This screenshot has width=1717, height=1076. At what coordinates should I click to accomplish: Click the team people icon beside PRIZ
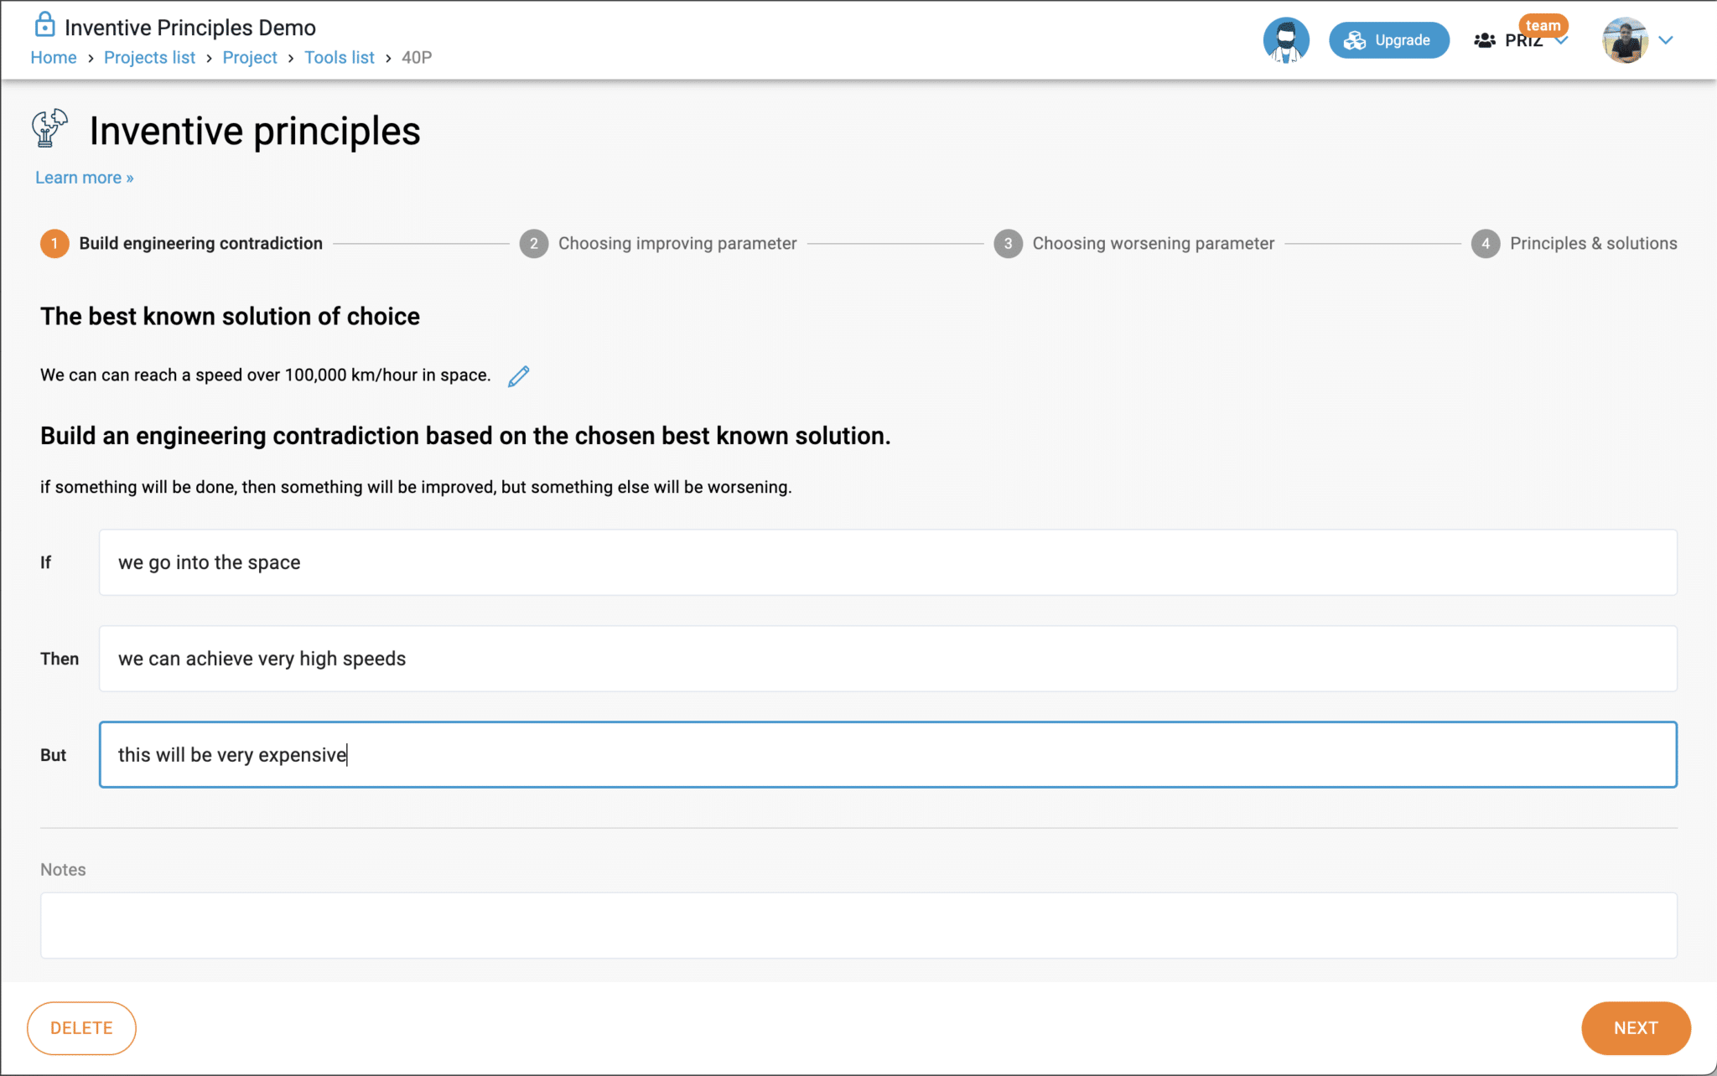point(1485,40)
